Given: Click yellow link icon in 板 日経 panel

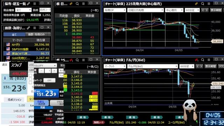Looking at the screenshot, I should pyautogui.click(x=71, y=4).
